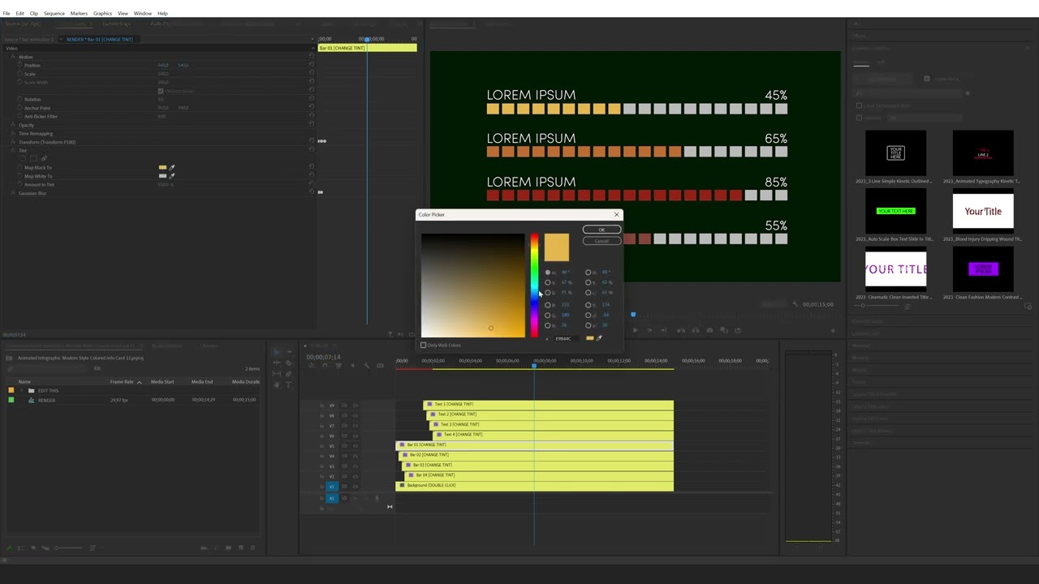Expand the EDIT THIS bin folder
This screenshot has width=1039, height=584.
pos(22,391)
